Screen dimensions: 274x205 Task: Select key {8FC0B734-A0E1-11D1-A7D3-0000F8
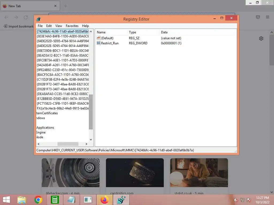(63, 60)
